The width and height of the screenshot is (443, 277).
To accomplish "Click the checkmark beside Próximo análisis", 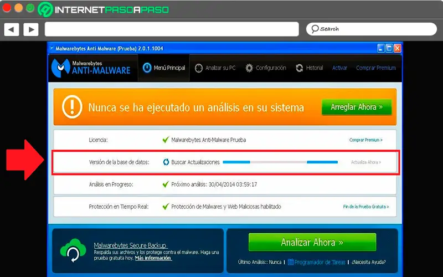I will coord(166,184).
